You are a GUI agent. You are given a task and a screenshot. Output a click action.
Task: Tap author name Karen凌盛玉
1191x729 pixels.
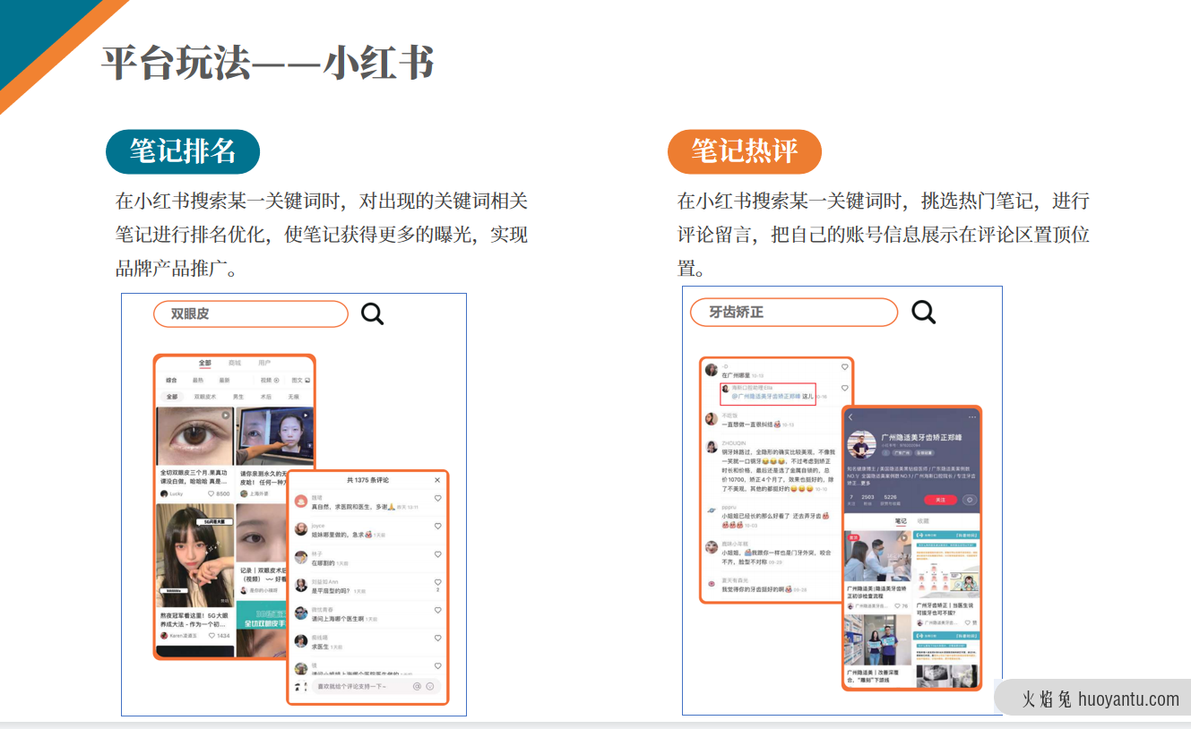(x=183, y=635)
